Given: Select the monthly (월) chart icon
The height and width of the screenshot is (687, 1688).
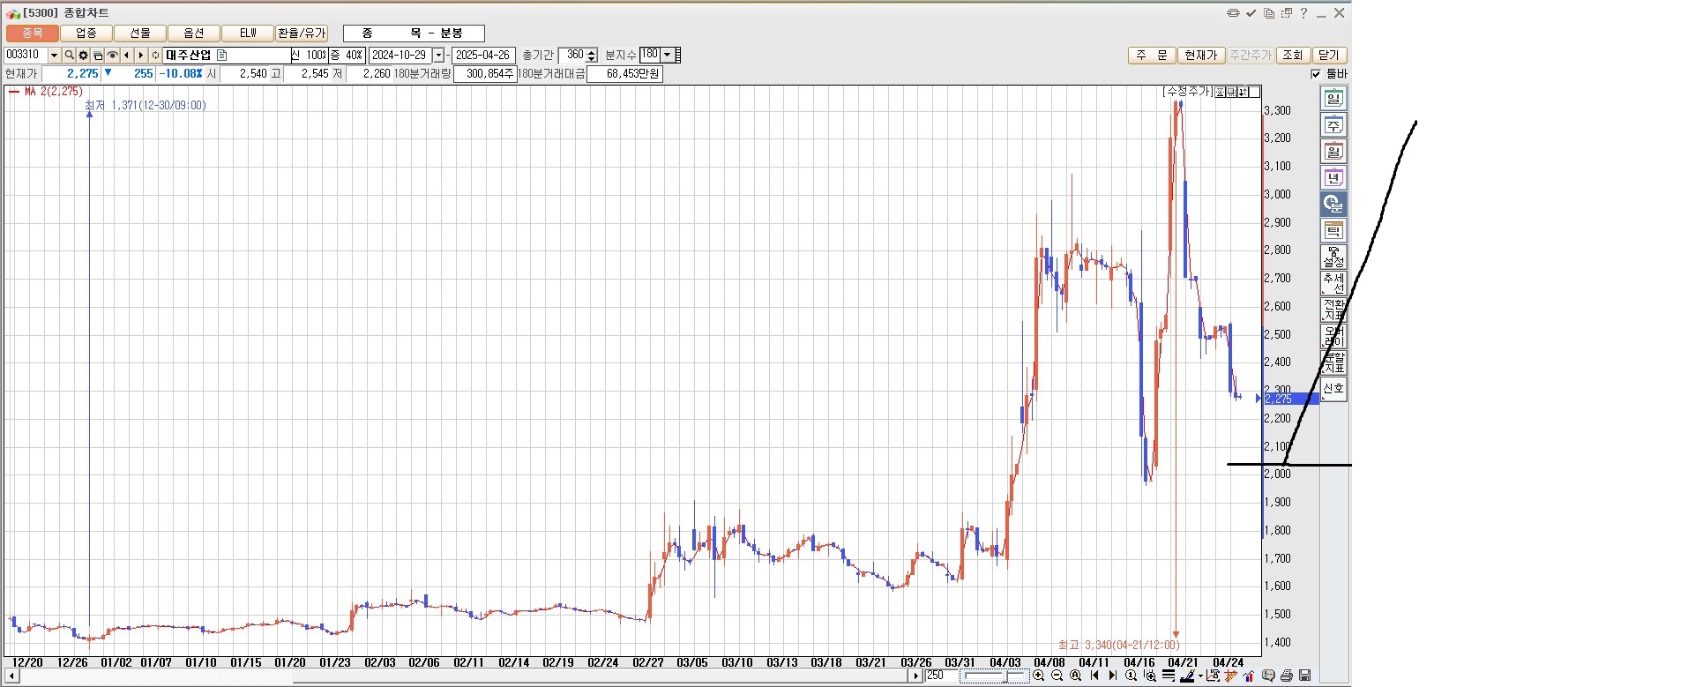Looking at the screenshot, I should (1333, 152).
